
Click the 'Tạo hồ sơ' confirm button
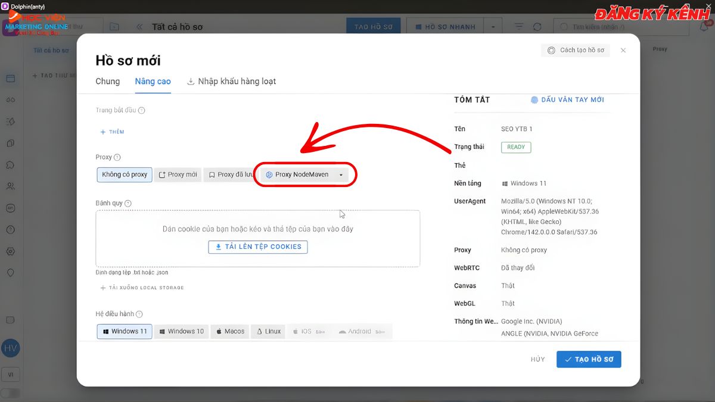click(x=589, y=360)
